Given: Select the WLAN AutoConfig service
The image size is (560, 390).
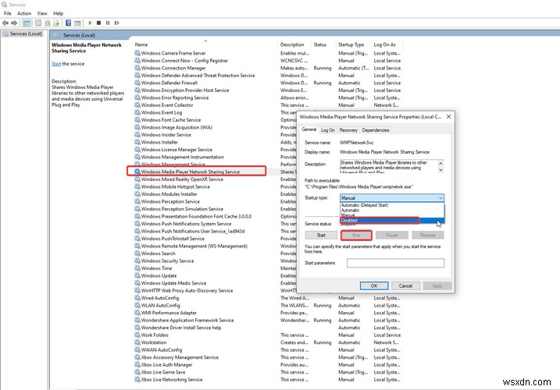Looking at the screenshot, I should point(268,306).
